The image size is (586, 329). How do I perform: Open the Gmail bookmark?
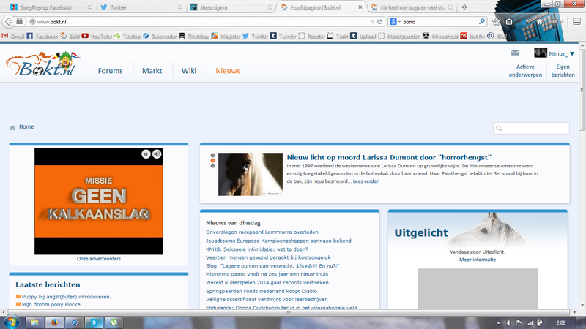(13, 36)
